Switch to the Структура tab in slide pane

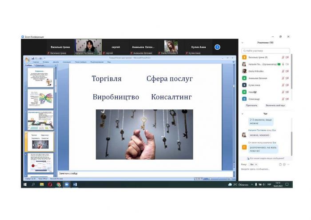coord(40,65)
